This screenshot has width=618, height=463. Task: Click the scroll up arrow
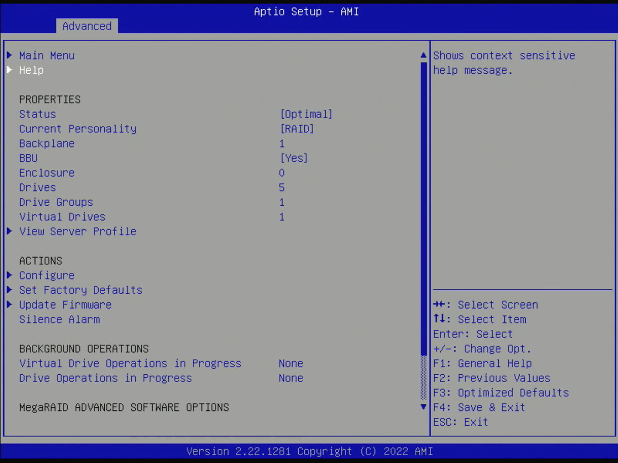[x=424, y=55]
